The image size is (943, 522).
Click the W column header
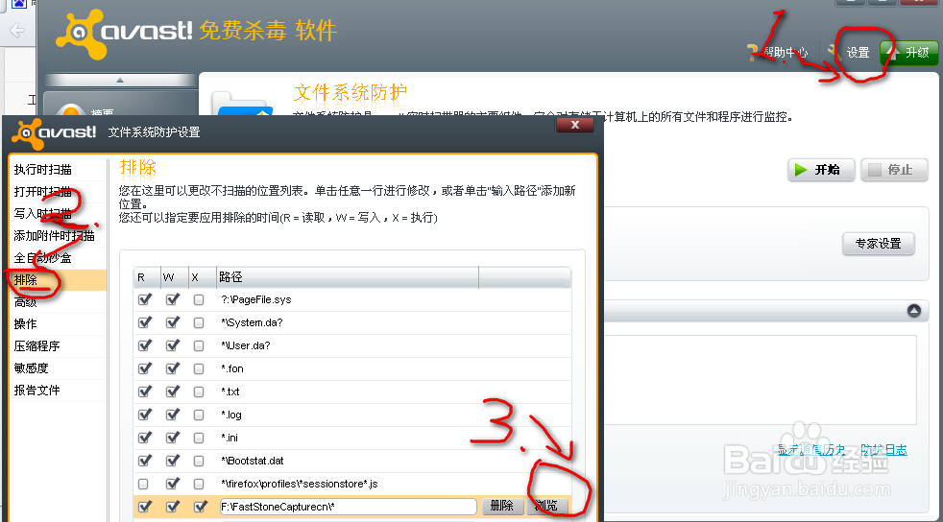(175, 277)
